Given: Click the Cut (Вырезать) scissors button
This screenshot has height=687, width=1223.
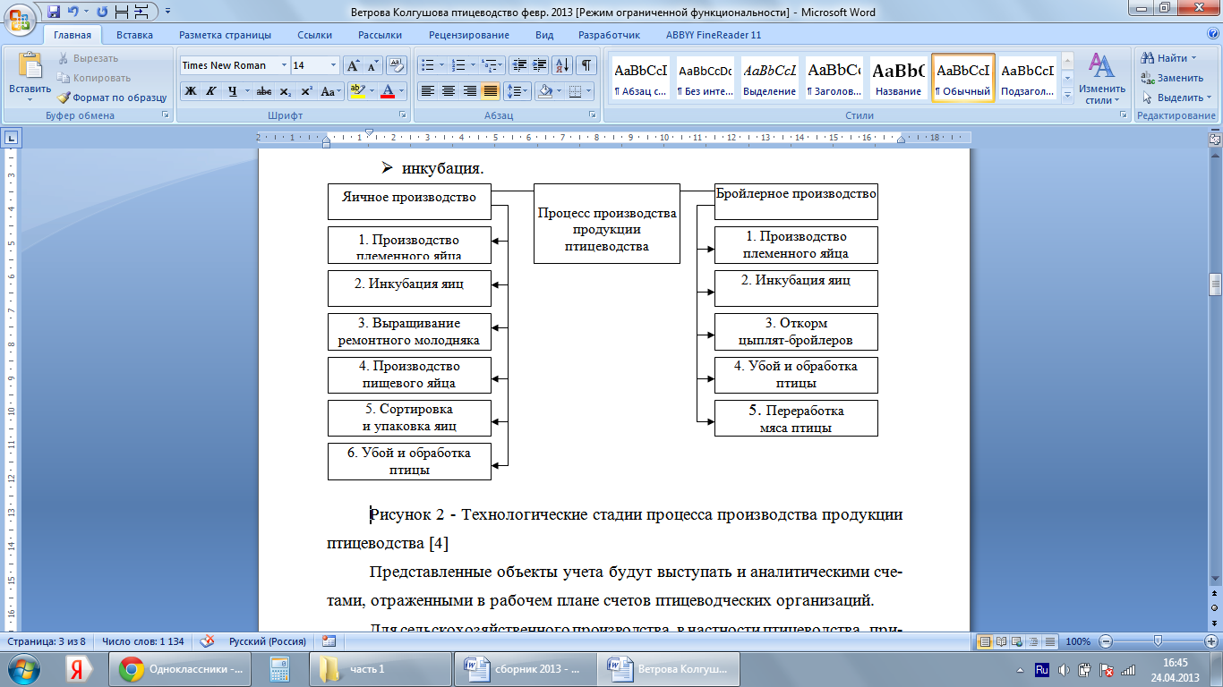Looking at the screenshot, I should pyautogui.click(x=88, y=58).
